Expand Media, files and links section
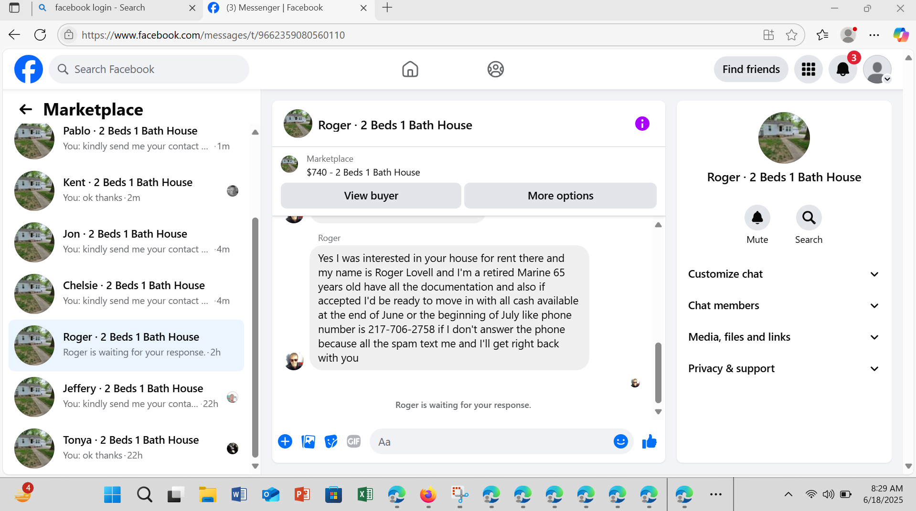 tap(784, 337)
